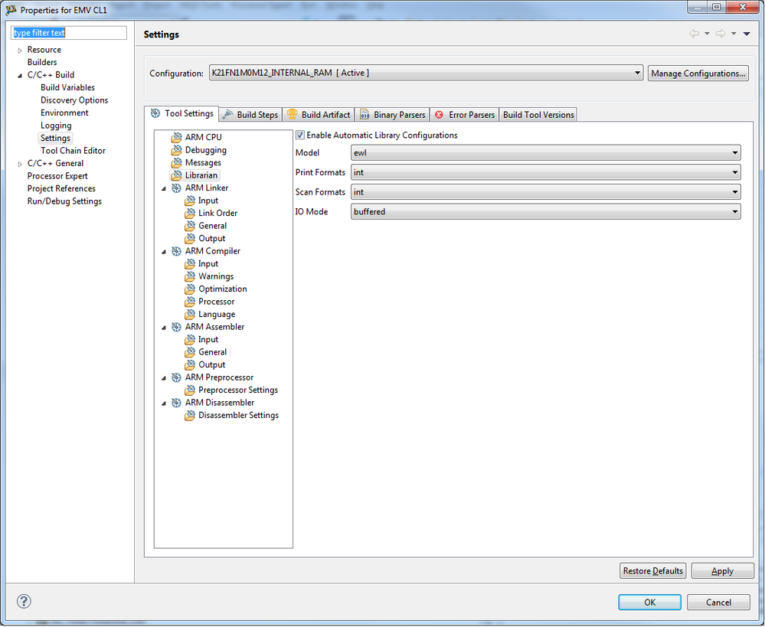Click the Optimization folder icon
This screenshot has width=765, height=627.
[x=190, y=289]
